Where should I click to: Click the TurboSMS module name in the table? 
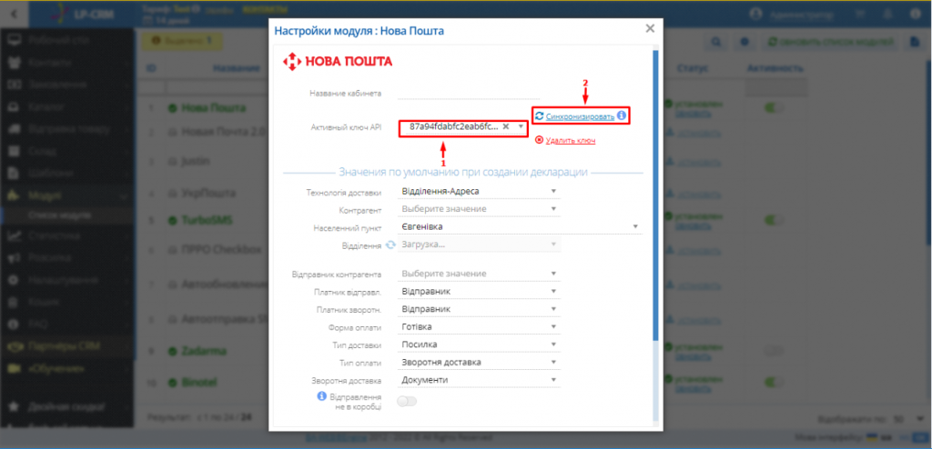pyautogui.click(x=208, y=220)
